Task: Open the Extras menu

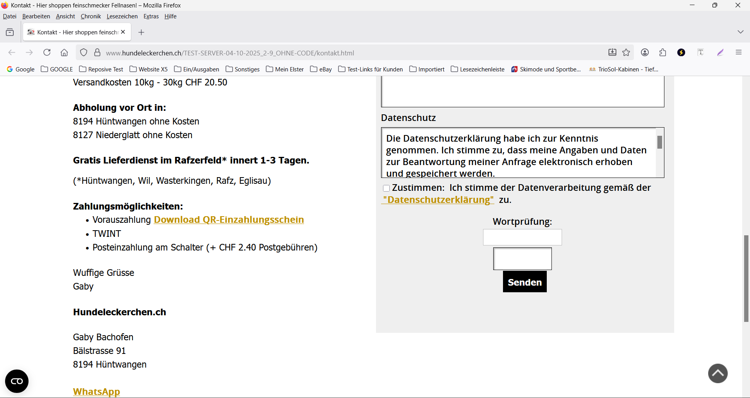Action: click(x=151, y=16)
